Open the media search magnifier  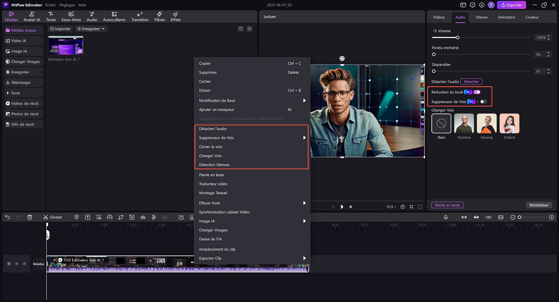241,29
